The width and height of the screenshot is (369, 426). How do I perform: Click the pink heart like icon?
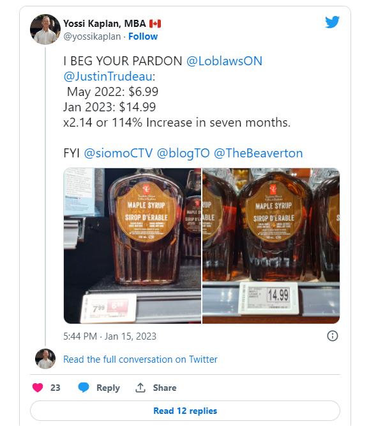(38, 388)
